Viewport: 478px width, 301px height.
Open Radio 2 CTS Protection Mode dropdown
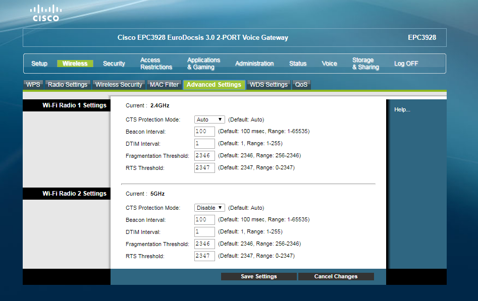pyautogui.click(x=209, y=208)
